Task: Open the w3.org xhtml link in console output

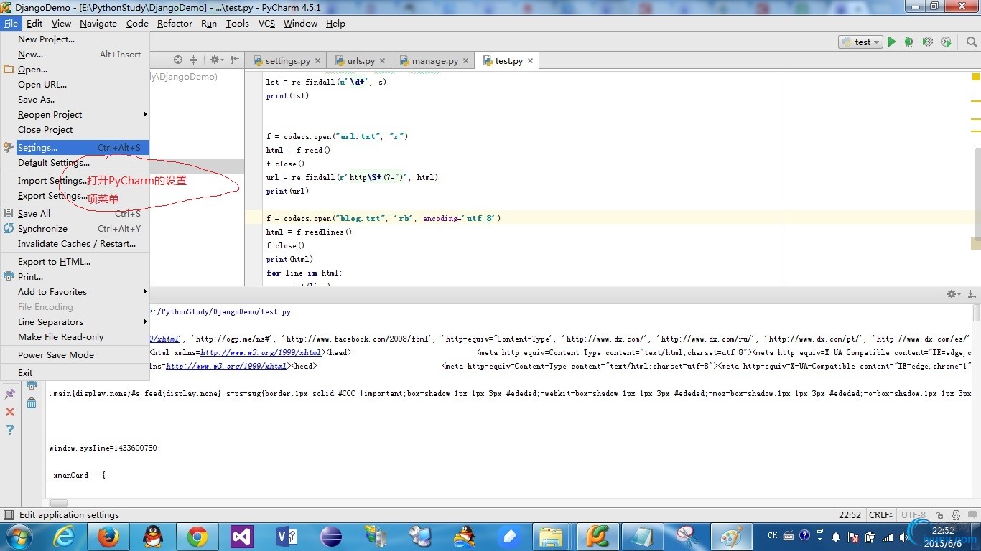Action: click(261, 353)
